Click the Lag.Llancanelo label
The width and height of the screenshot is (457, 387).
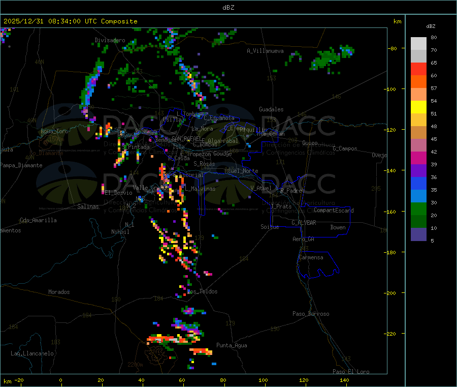click(32, 353)
